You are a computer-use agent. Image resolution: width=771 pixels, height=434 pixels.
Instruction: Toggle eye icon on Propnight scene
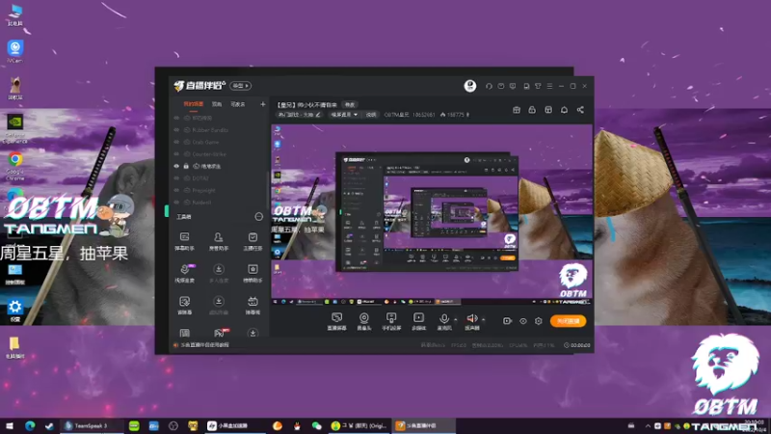tap(176, 190)
